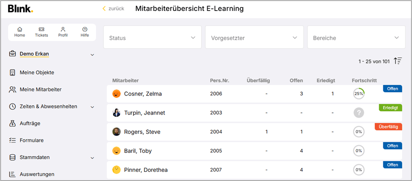Click the Hilfe question mark icon
Viewport: 412px width, 181px height.
click(85, 30)
